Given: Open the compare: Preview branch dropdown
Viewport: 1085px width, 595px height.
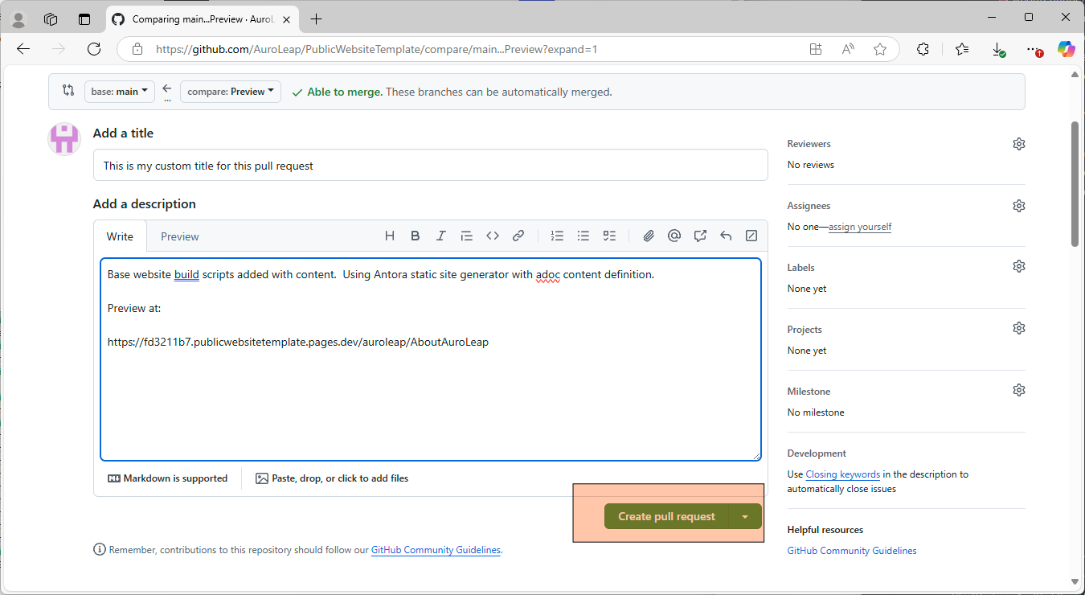Looking at the screenshot, I should pos(231,92).
